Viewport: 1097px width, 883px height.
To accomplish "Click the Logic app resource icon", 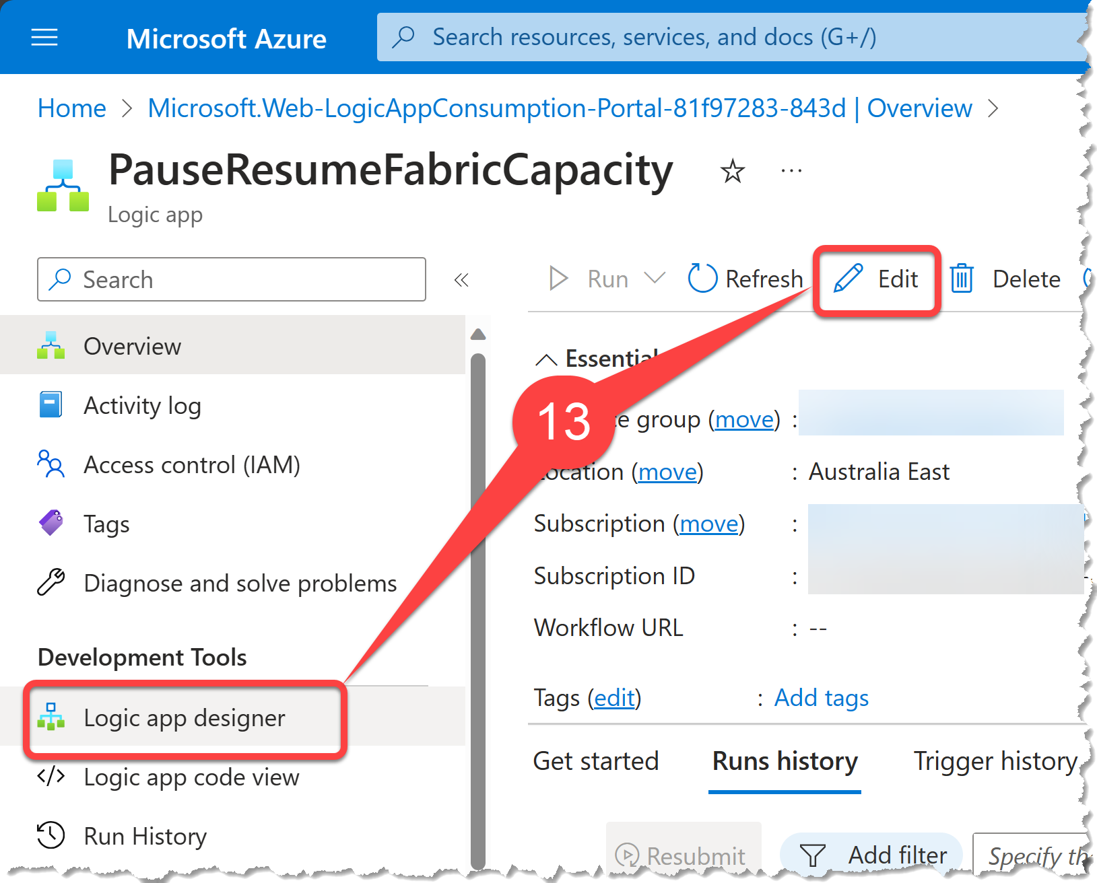I will pyautogui.click(x=63, y=186).
